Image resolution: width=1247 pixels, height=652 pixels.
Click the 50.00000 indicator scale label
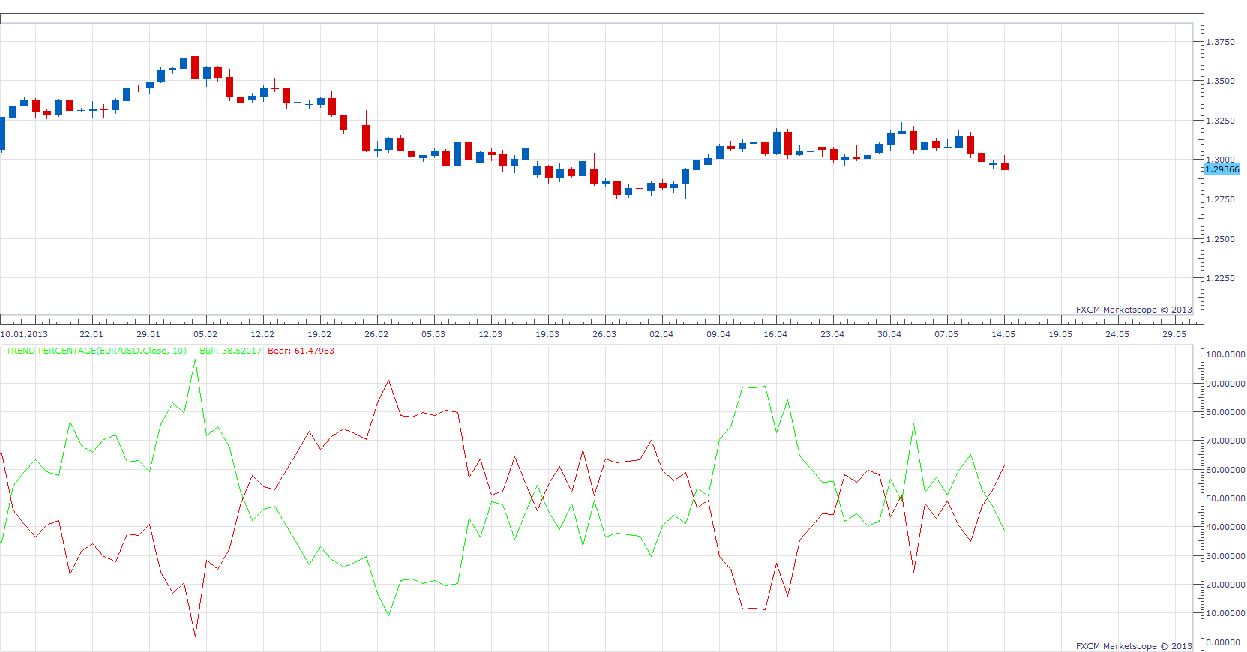coord(1225,498)
